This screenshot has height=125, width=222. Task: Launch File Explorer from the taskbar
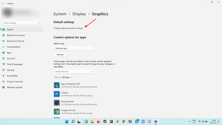tap(92, 122)
